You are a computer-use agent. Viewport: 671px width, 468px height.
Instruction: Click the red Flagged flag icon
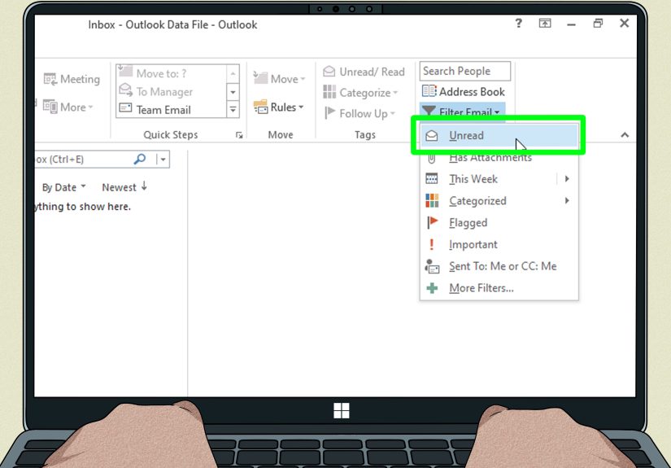[432, 222]
